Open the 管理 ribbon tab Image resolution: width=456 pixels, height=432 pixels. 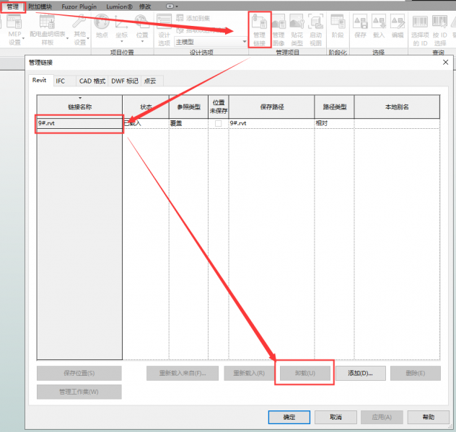click(x=13, y=6)
